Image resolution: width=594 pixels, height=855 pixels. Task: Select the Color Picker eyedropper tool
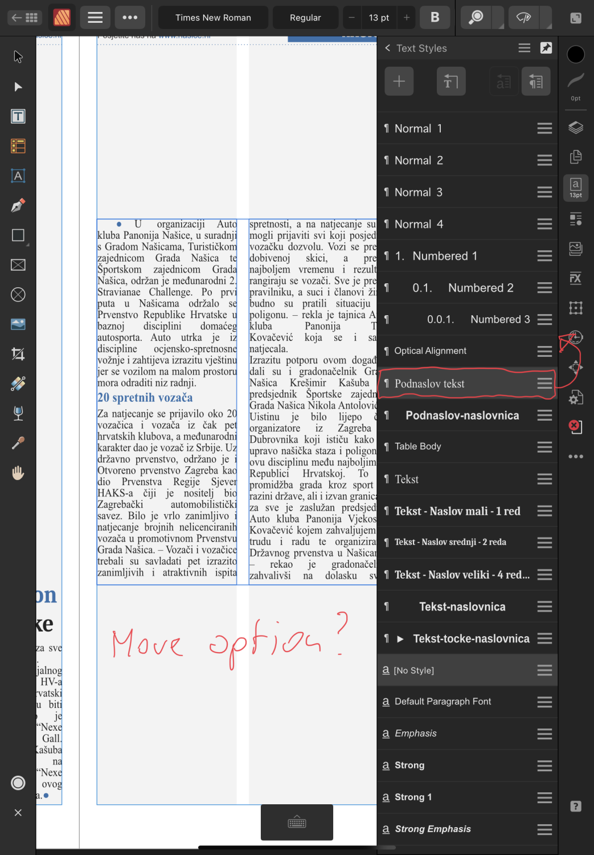(x=18, y=443)
